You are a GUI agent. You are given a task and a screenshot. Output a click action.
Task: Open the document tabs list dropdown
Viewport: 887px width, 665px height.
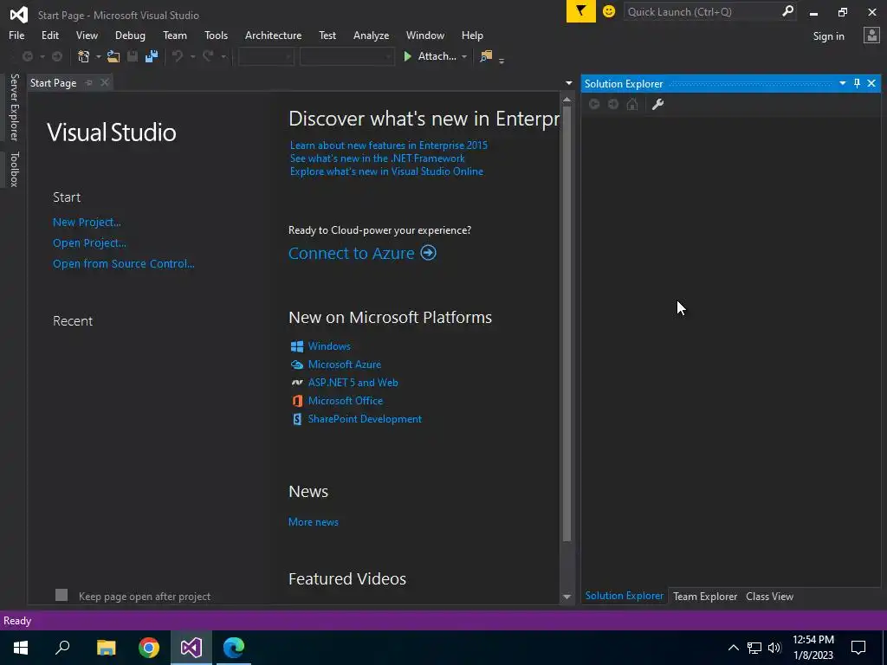click(x=568, y=83)
